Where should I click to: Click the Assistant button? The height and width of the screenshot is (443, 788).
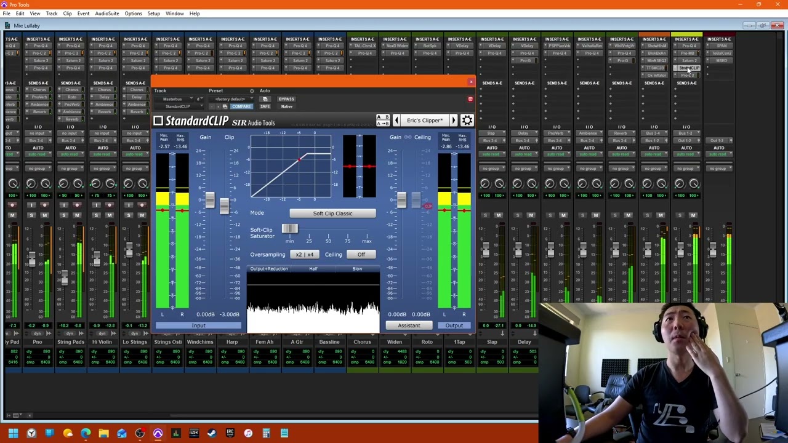pyautogui.click(x=409, y=325)
